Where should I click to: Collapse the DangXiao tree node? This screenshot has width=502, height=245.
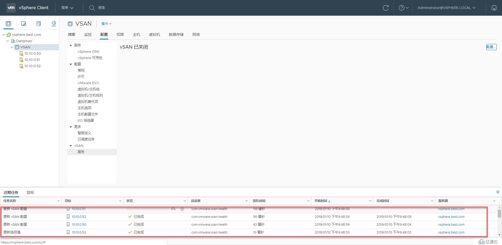coord(8,41)
